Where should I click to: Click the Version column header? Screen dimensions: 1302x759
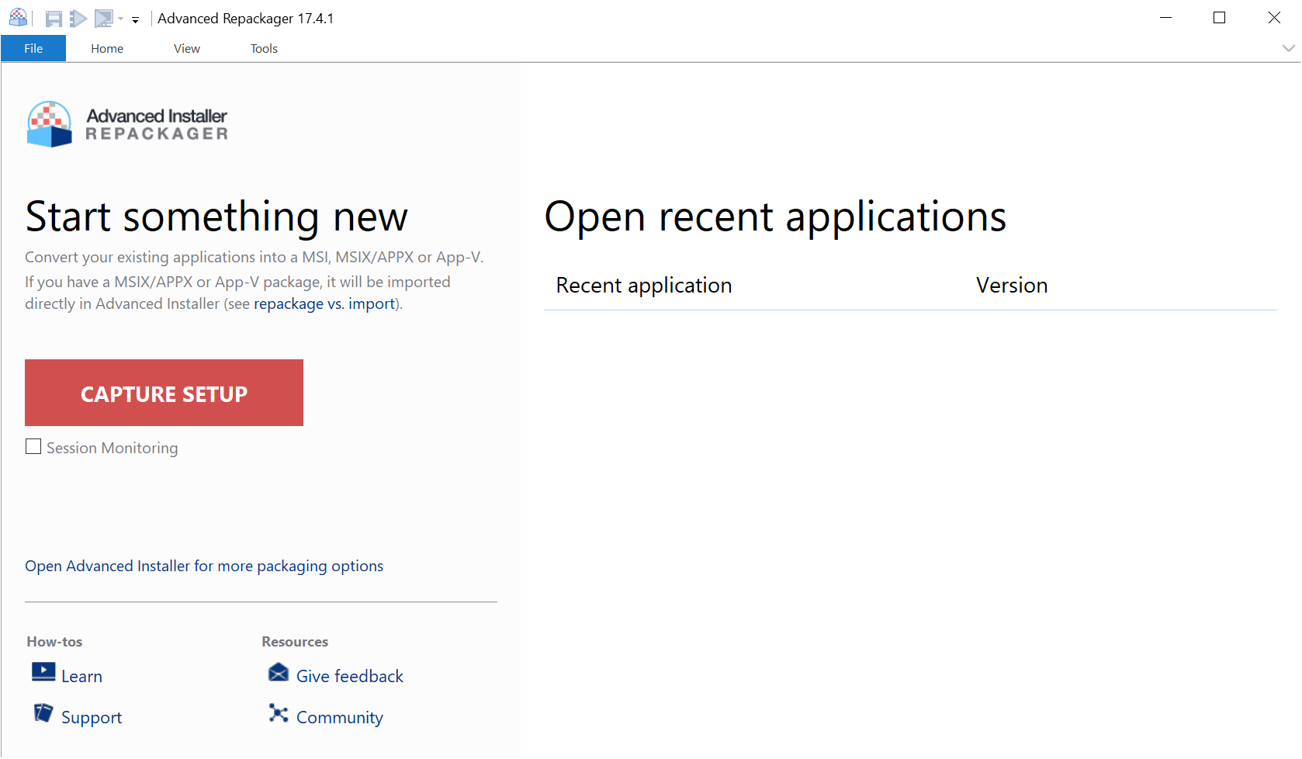coord(1012,286)
